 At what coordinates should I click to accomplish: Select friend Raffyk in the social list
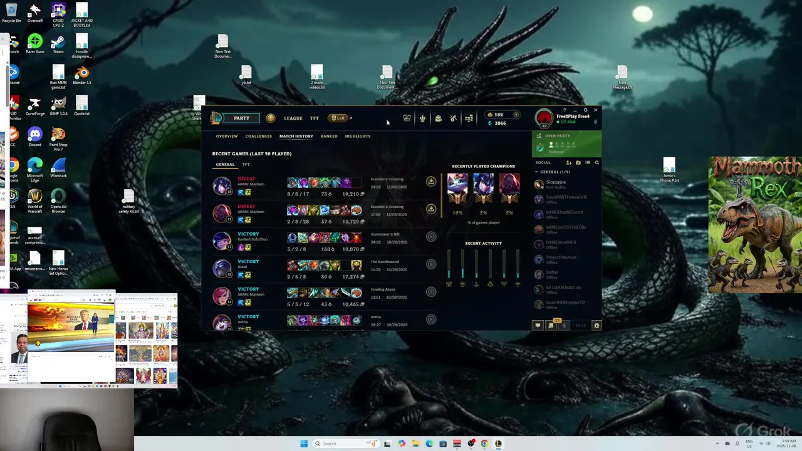click(x=566, y=274)
